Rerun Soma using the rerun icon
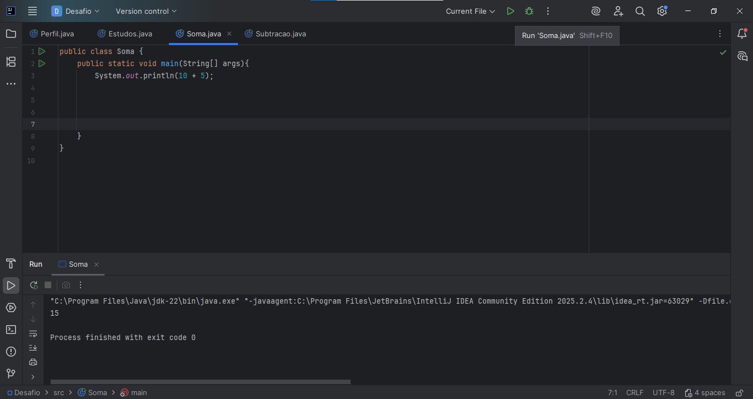753x399 pixels. click(34, 285)
